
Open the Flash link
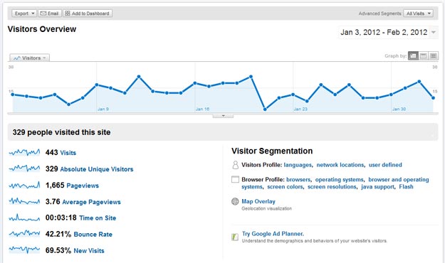[x=406, y=187]
